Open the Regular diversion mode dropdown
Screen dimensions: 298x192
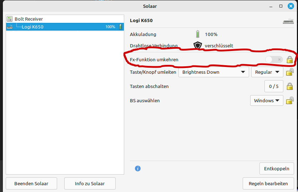coord(267,72)
